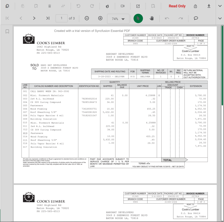Expand the second toolbar overflow chevron
This screenshot has height=222, width=224.
click(x=220, y=18)
